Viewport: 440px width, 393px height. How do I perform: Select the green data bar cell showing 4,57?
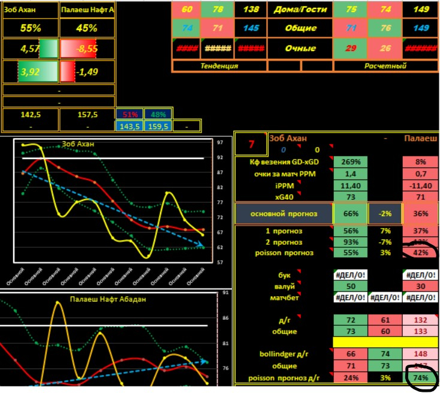pyautogui.click(x=30, y=49)
